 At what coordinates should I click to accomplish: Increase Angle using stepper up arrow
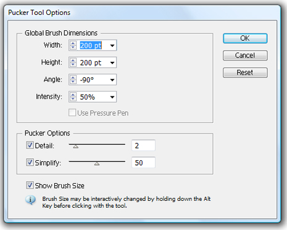click(x=73, y=77)
